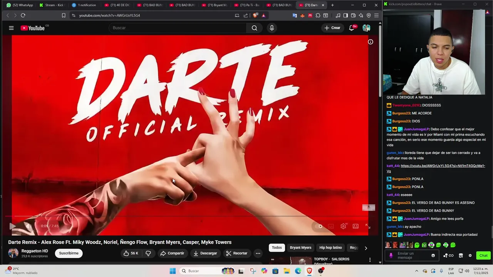Bookmark this page in address bar
This screenshot has height=277, width=493.
click(x=64, y=15)
